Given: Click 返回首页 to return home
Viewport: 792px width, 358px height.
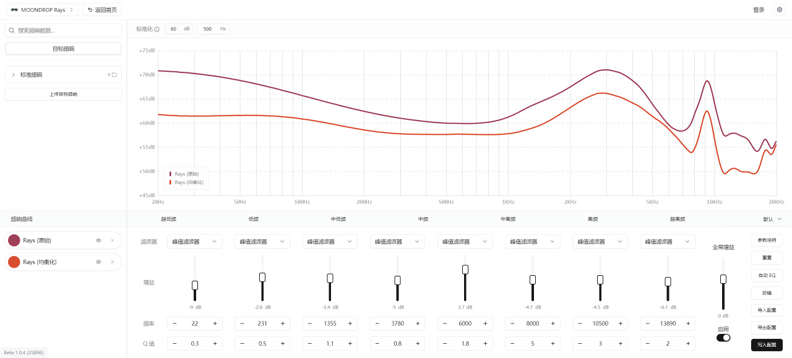Looking at the screenshot, I should click(x=102, y=10).
